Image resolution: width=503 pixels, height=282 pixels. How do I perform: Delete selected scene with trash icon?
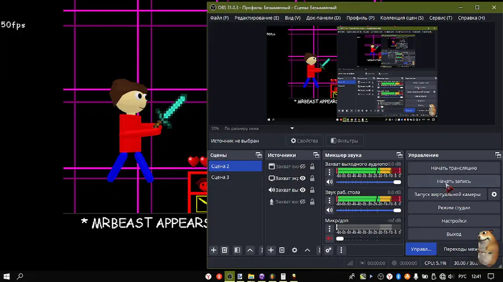225,250
